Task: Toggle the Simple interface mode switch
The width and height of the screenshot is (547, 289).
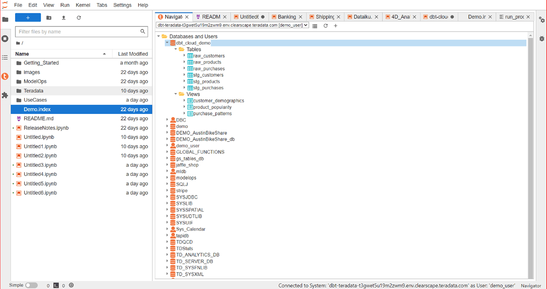Action: (31, 285)
